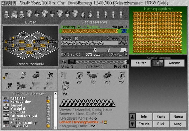Click the sell icon next to Kasernen
189x131 pixels.
point(48,98)
